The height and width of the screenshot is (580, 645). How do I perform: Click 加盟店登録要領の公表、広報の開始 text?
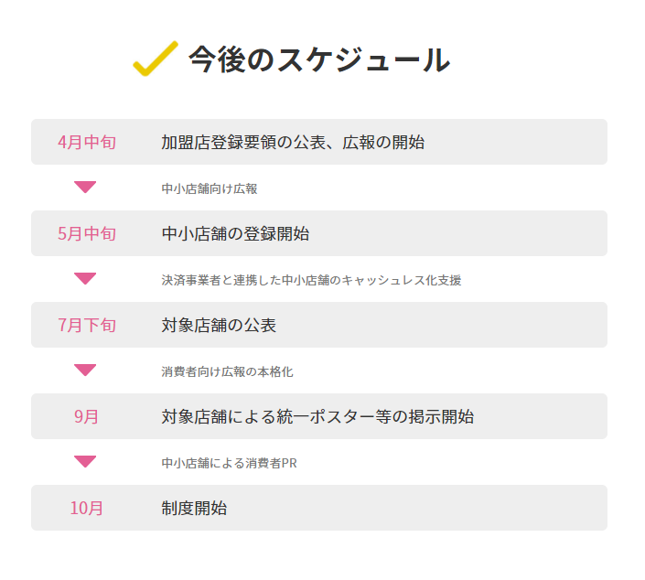(x=293, y=142)
